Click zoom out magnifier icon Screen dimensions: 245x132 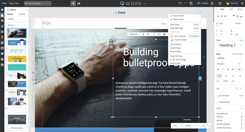point(182,126)
